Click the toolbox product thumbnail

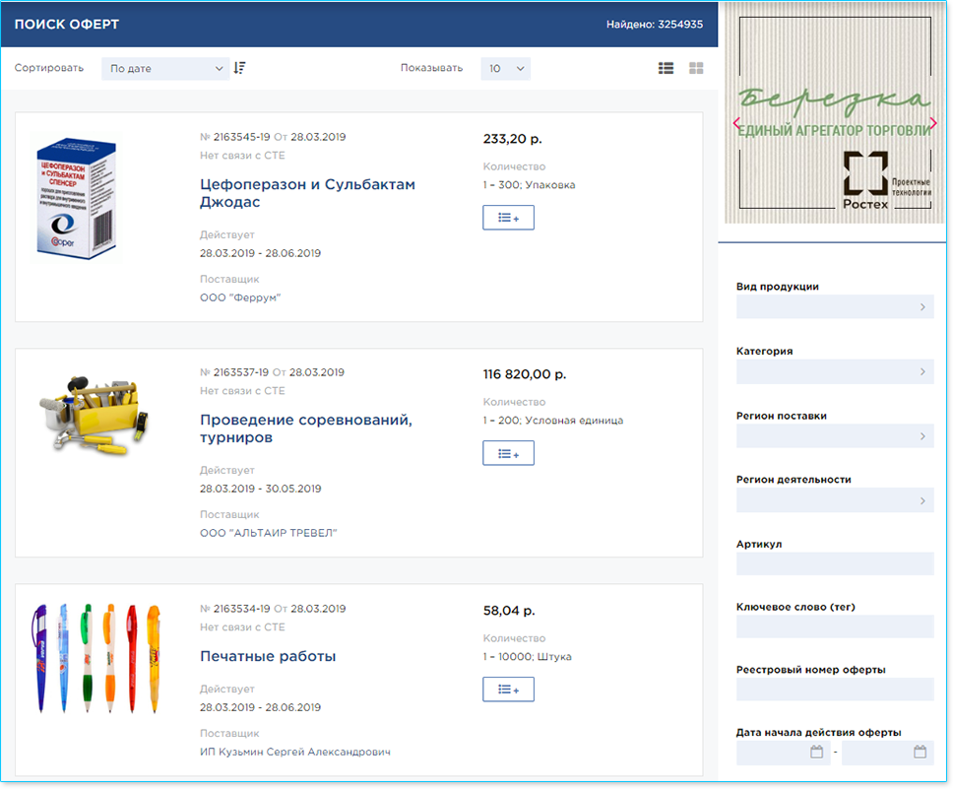coord(95,416)
